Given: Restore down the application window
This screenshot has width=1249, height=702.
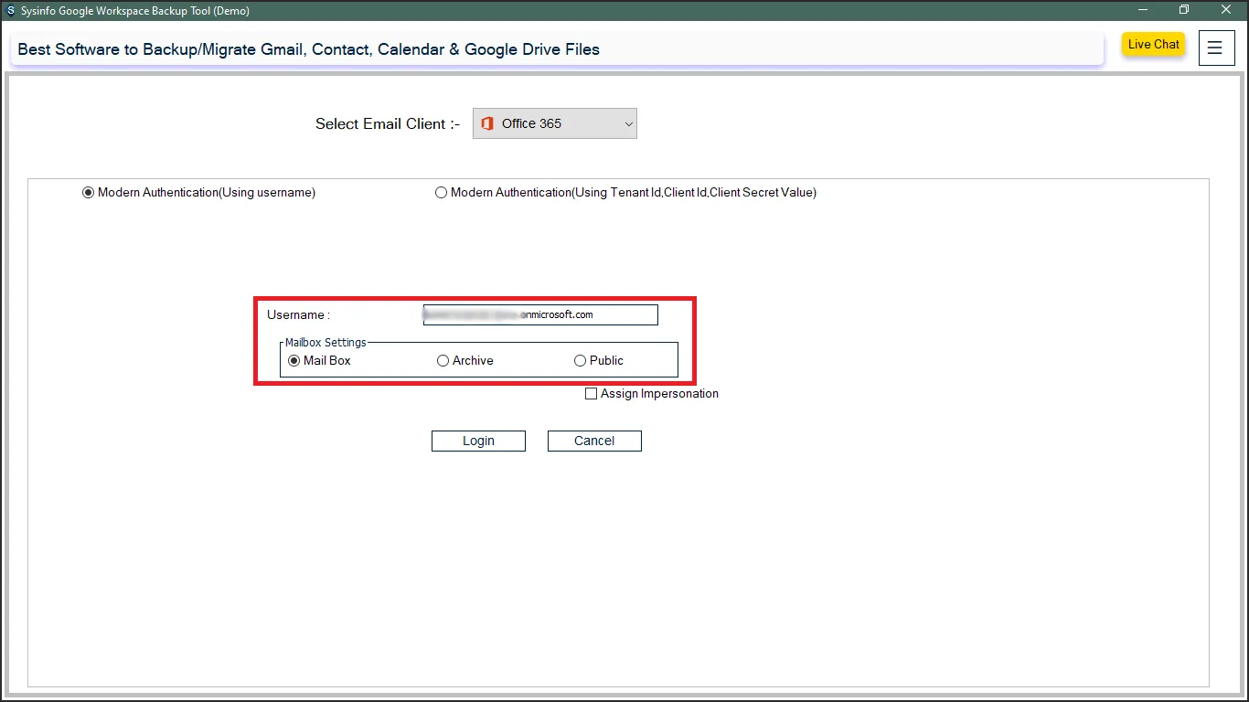Looking at the screenshot, I should click(x=1184, y=10).
